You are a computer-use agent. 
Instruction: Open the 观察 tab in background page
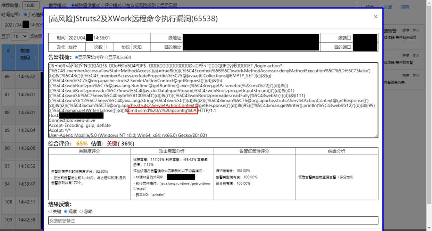[405, 7]
